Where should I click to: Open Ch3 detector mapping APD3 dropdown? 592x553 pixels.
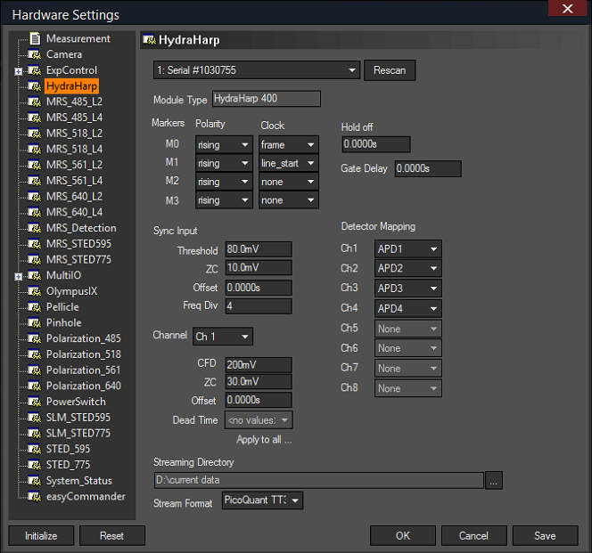[x=408, y=289]
